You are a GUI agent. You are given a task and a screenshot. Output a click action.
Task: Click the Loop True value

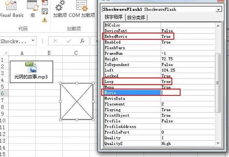click(x=166, y=81)
